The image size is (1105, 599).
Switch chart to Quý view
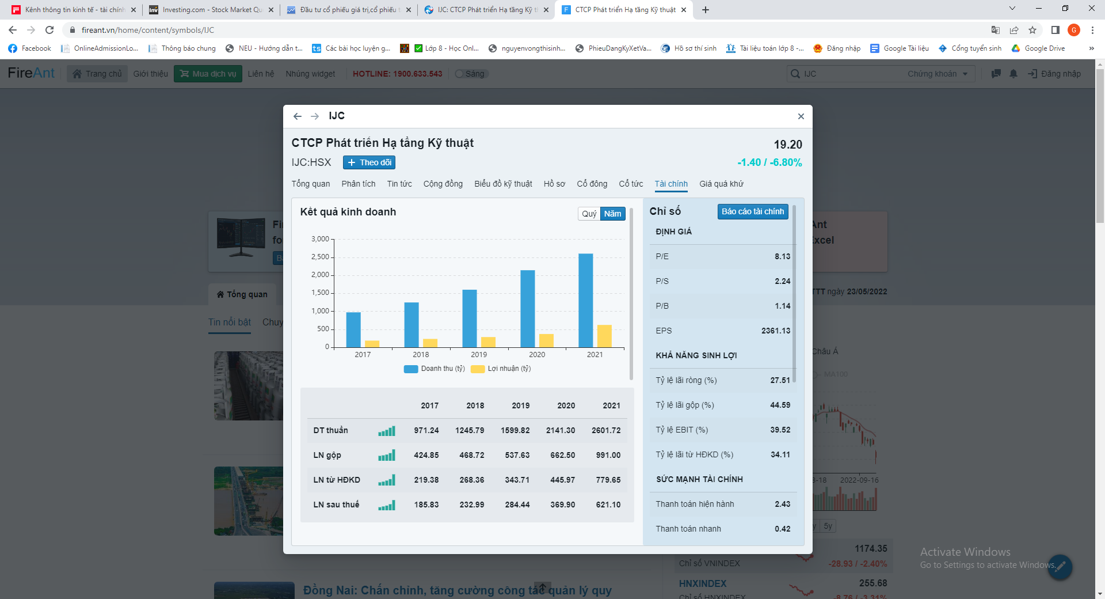(589, 214)
